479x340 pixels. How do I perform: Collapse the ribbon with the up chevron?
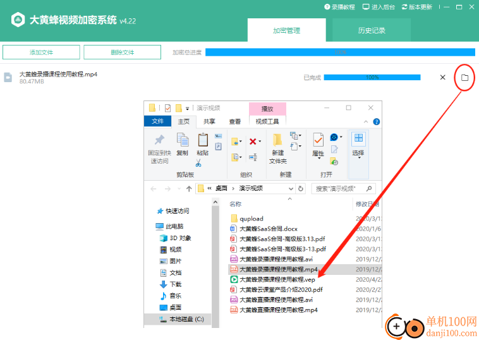[x=366, y=122]
